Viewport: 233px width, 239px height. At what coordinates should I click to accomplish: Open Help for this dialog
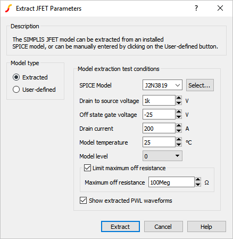tap(206, 227)
